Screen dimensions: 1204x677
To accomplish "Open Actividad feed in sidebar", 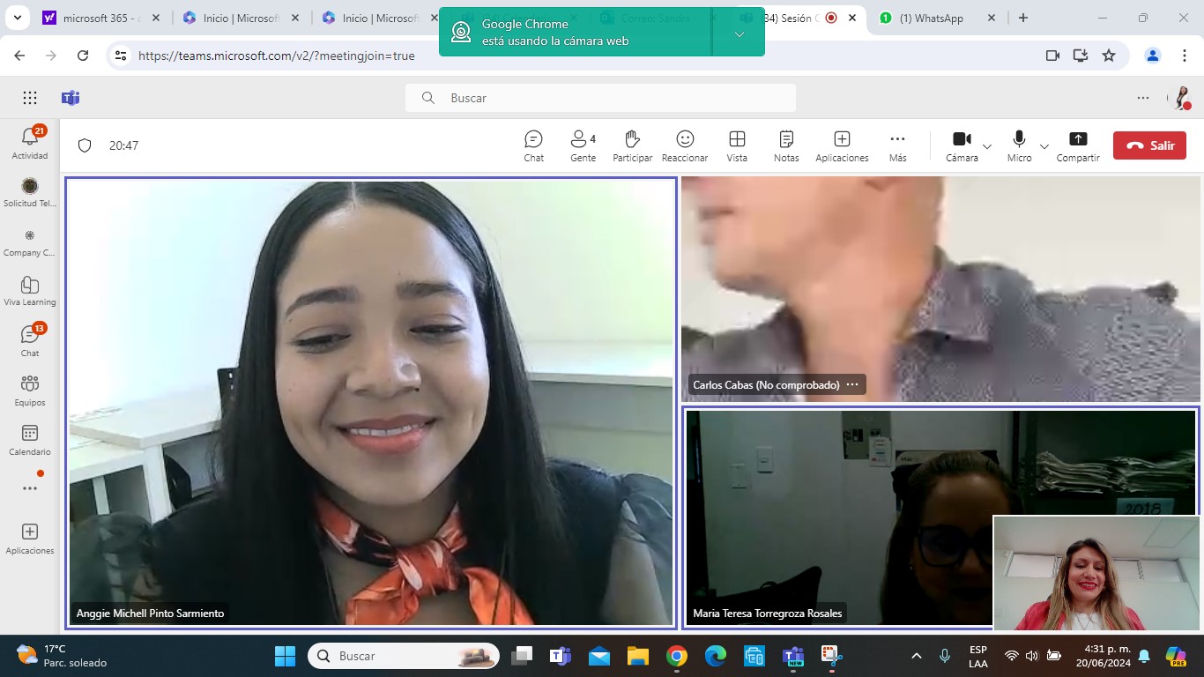I will pos(30,143).
